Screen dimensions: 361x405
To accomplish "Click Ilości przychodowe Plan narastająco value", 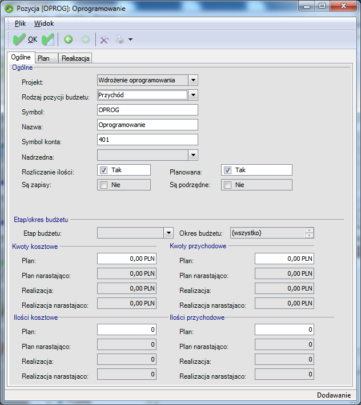I will tap(284, 344).
